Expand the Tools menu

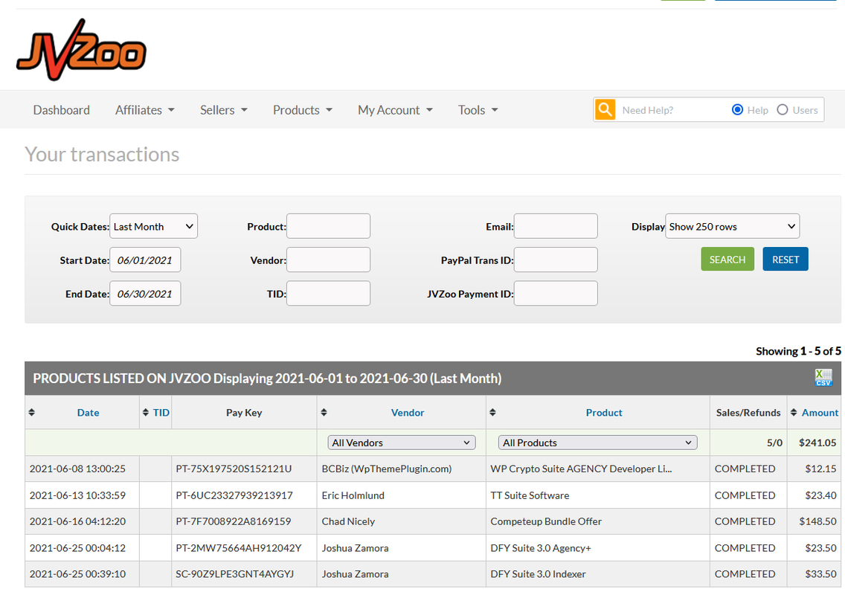point(478,110)
